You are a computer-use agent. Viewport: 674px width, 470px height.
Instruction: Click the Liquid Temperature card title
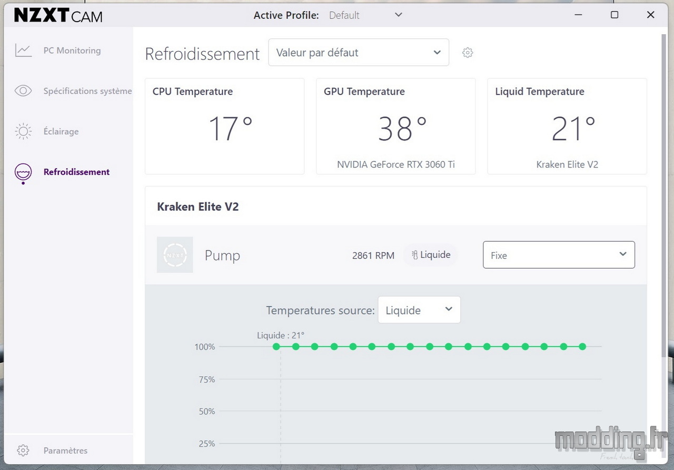point(540,92)
